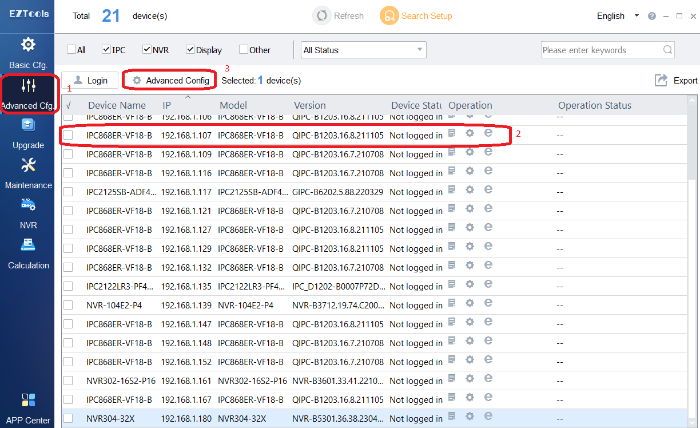Click the Refresh icon at top
Image resolution: width=700 pixels, height=428 pixels.
pyautogui.click(x=321, y=15)
